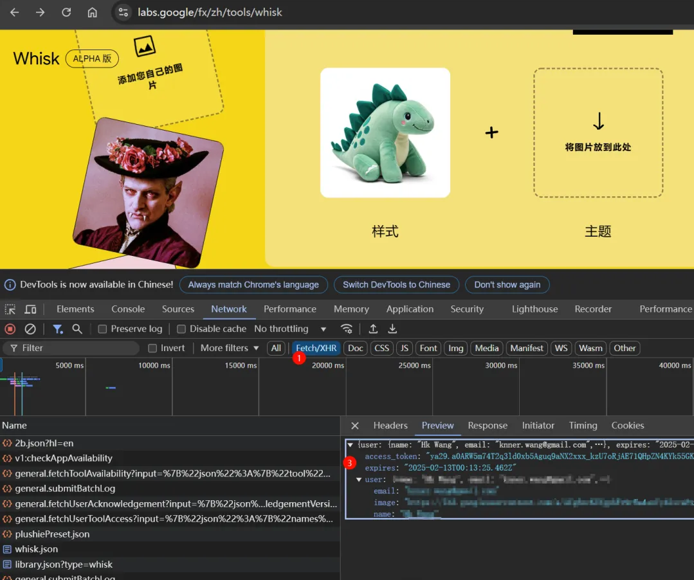Toggle network conditions via the signal icon

347,329
